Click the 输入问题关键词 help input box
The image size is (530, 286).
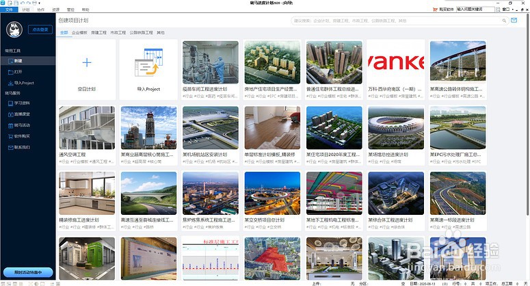(x=475, y=10)
